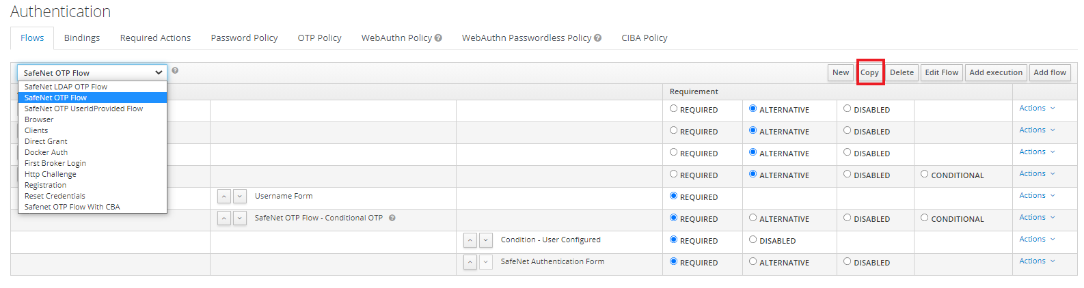
Task: Click the Add execution button
Action: click(995, 72)
